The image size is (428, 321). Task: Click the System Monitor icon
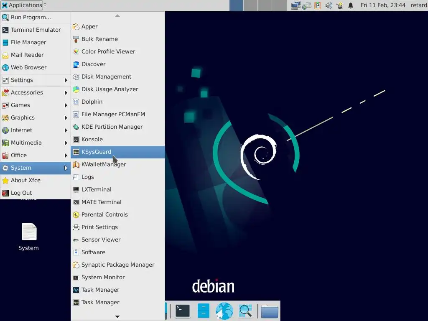tap(76, 278)
